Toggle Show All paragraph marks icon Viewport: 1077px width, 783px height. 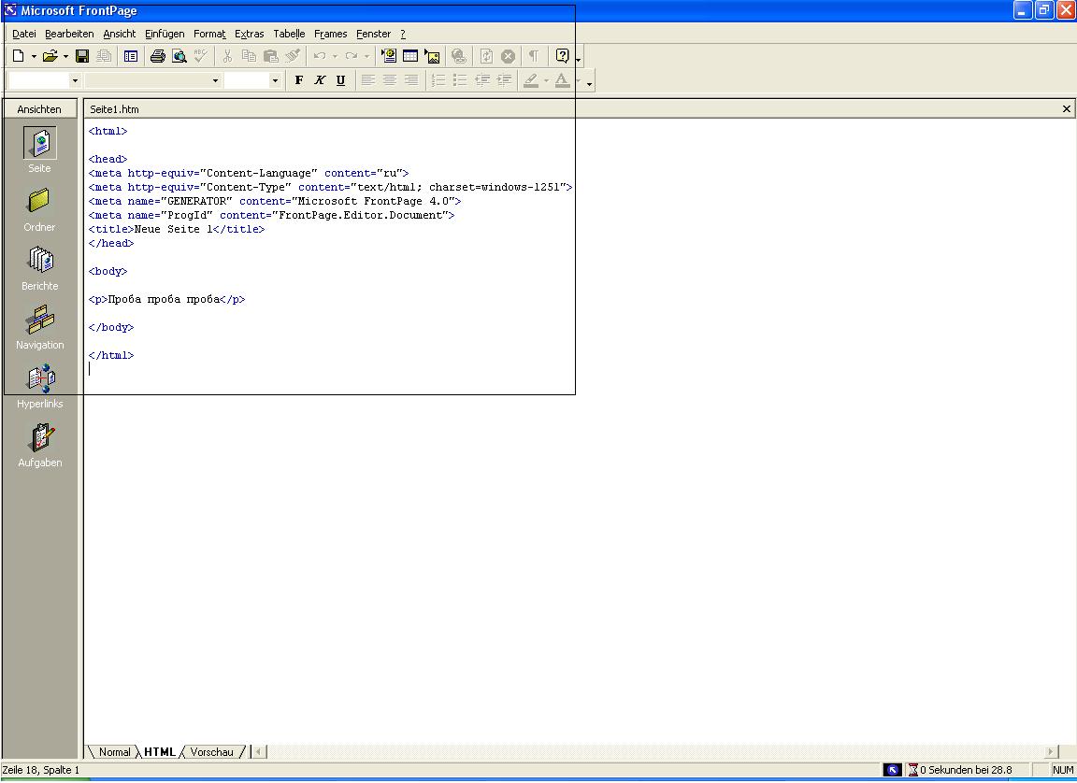point(534,56)
